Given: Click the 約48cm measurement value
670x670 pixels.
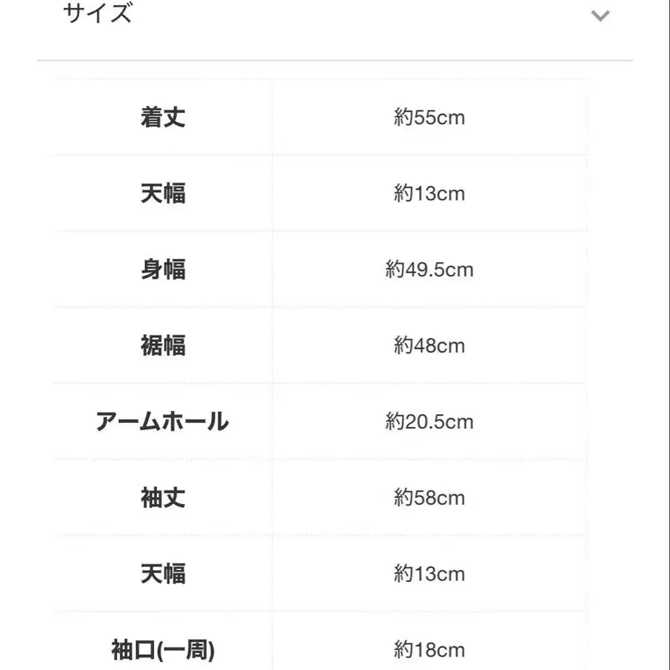Looking at the screenshot, I should [430, 345].
